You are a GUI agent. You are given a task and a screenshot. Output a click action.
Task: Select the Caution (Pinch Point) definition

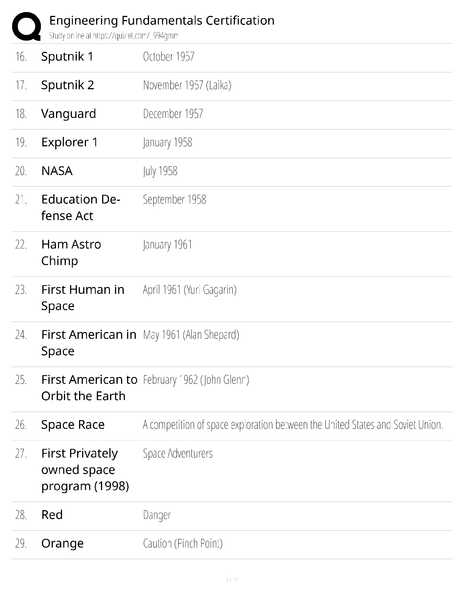click(183, 543)
